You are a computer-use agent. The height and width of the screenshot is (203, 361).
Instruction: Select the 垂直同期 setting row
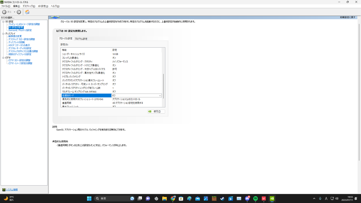(111, 103)
